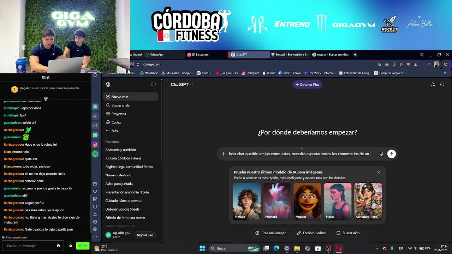452x254 pixels.
Task: Switch to the meta ai search tab
Action: [332, 55]
